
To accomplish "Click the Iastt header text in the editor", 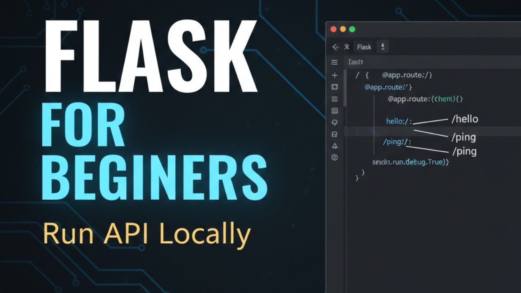I will pos(355,62).
